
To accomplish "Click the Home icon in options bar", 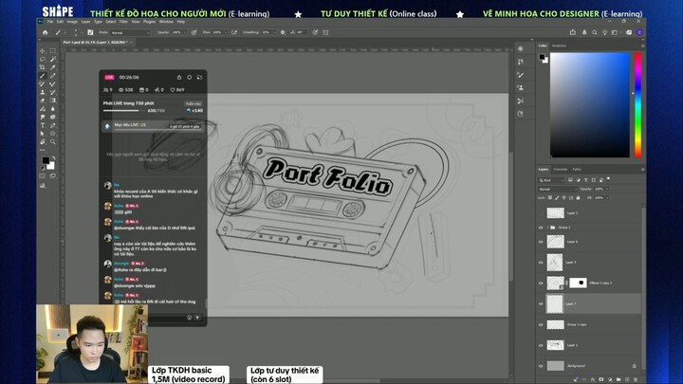I will click(x=45, y=32).
